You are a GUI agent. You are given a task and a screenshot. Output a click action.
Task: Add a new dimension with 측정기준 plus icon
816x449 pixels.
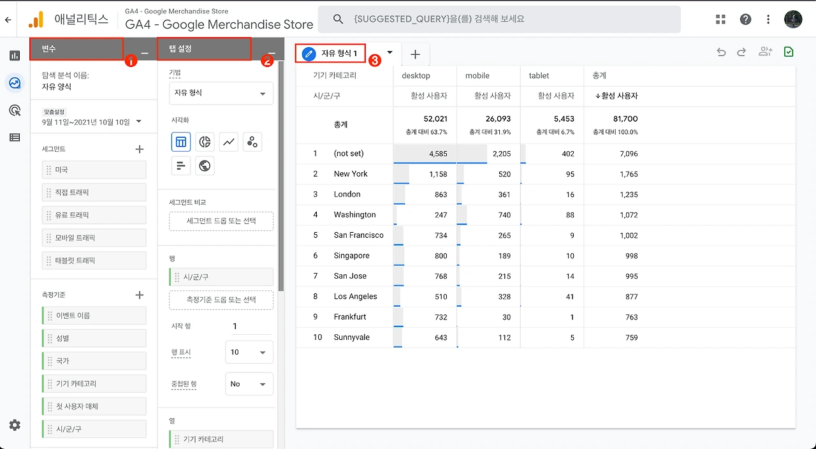click(140, 295)
